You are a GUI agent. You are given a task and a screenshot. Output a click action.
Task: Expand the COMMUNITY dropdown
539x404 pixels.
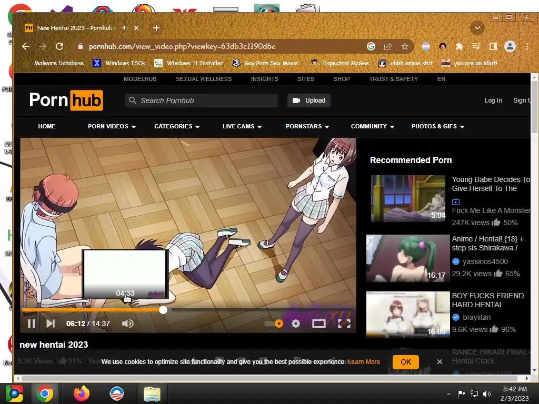[373, 126]
